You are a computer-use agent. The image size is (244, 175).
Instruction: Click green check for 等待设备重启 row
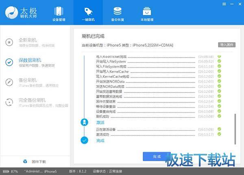[219, 106]
